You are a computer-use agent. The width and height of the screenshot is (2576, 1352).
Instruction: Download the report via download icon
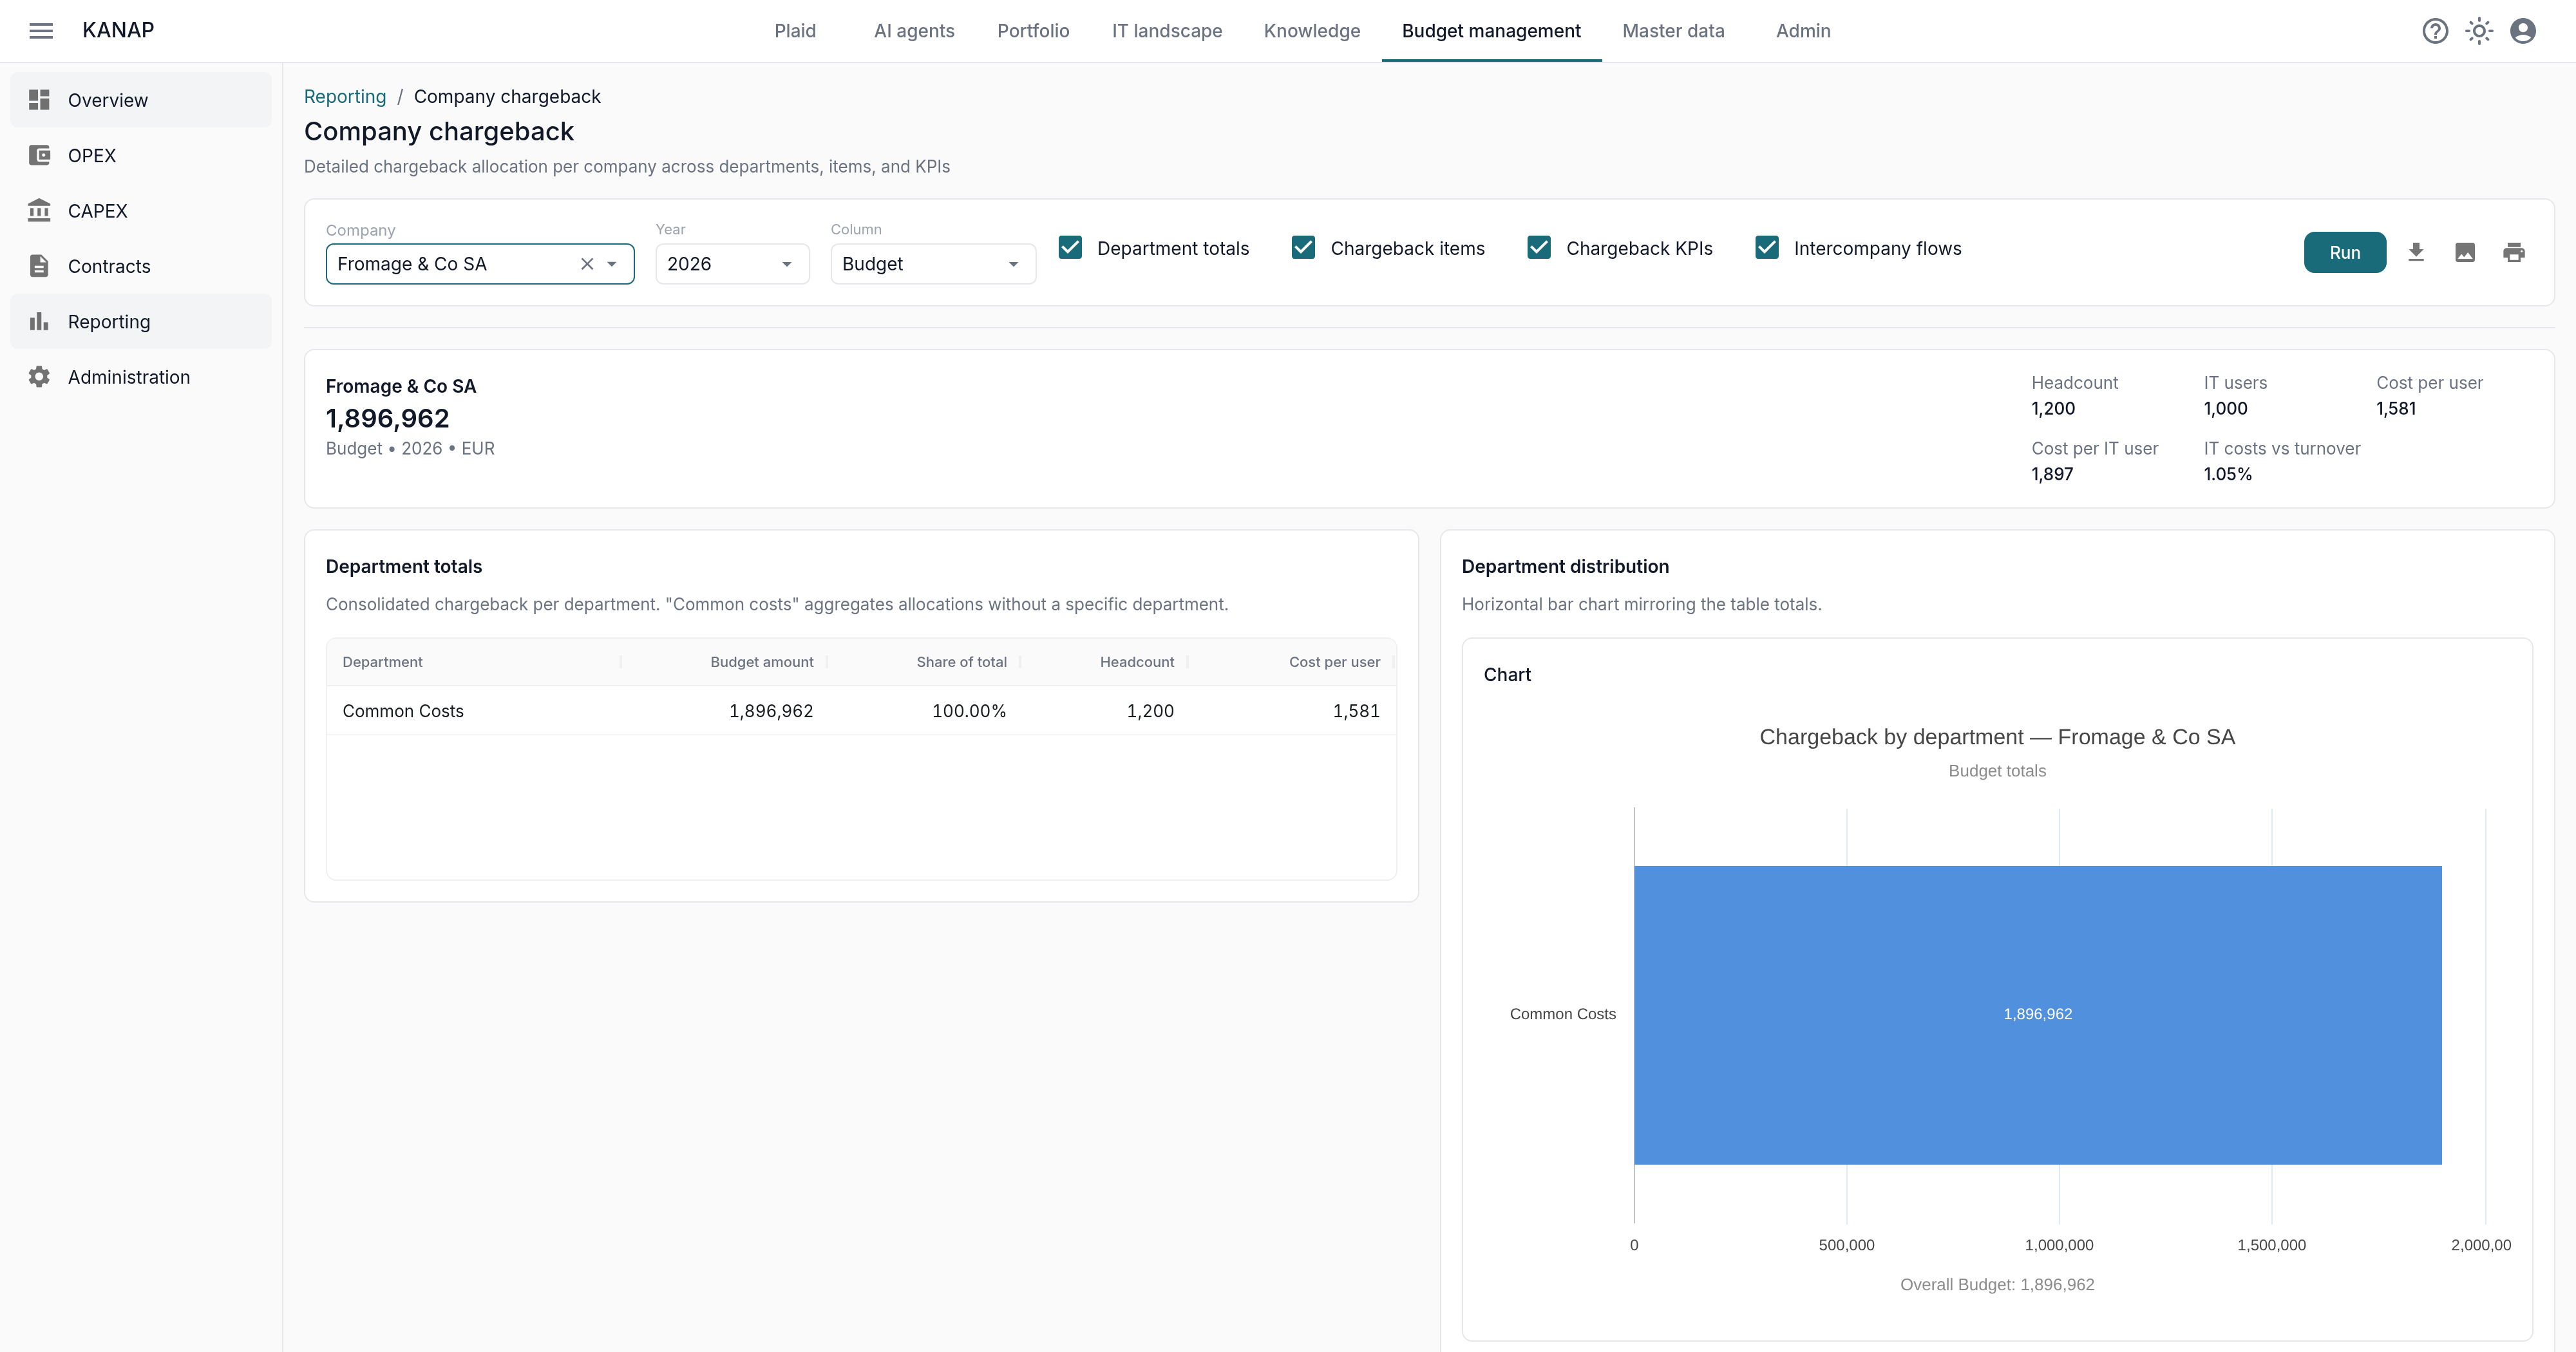(2416, 252)
